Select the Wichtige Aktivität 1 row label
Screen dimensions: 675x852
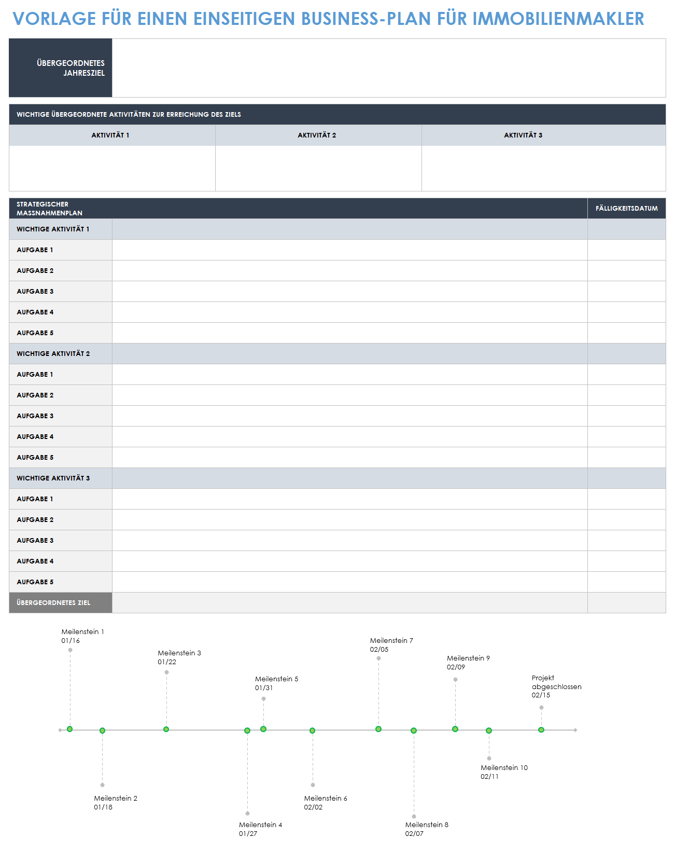tap(61, 229)
